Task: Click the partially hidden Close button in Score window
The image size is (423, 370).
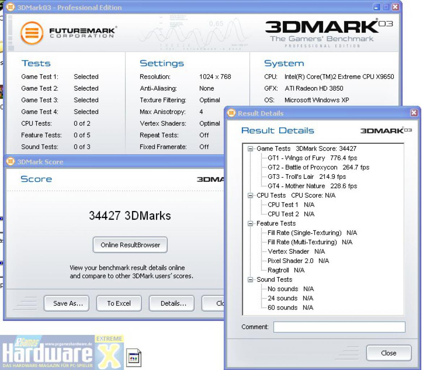Action: pos(213,304)
